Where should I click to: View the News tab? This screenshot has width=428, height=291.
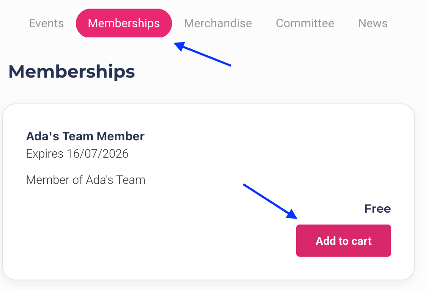[373, 23]
